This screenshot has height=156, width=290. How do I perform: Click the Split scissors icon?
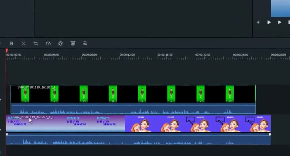point(23,43)
